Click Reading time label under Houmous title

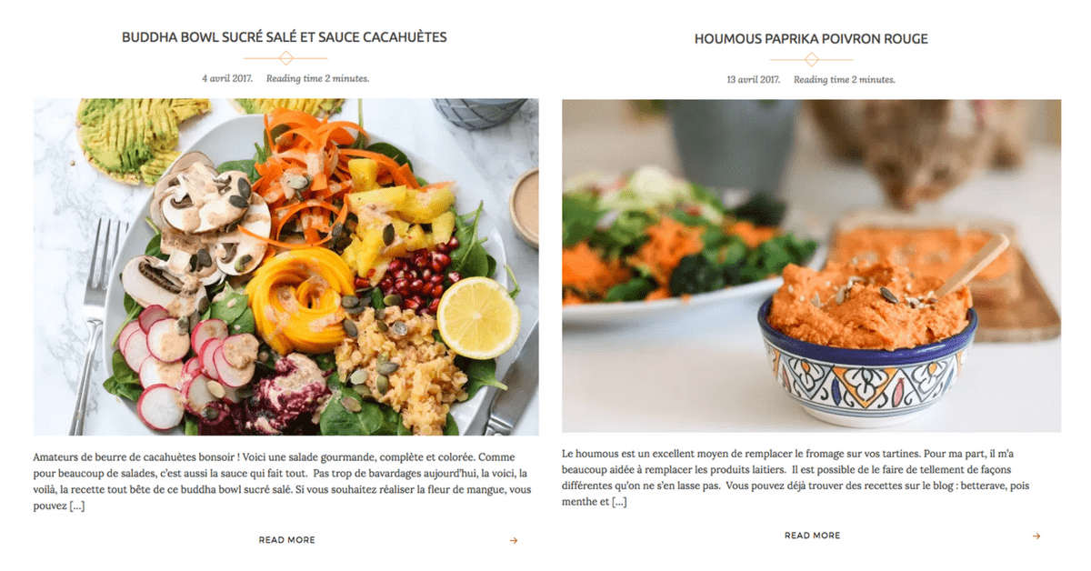point(845,80)
